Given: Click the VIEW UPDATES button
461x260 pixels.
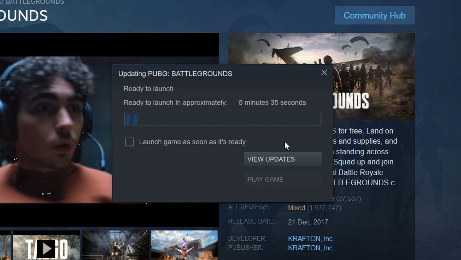Looking at the screenshot, I should coord(283,159).
